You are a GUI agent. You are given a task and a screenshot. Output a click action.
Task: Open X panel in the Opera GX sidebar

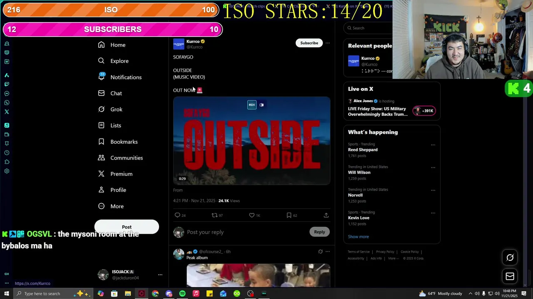click(7, 112)
